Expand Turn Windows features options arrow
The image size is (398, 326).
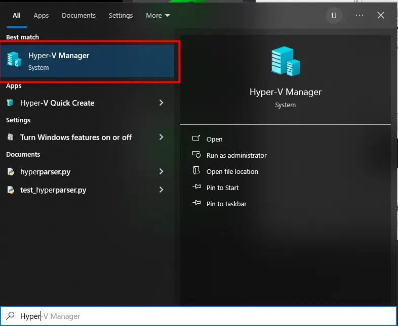pyautogui.click(x=161, y=137)
